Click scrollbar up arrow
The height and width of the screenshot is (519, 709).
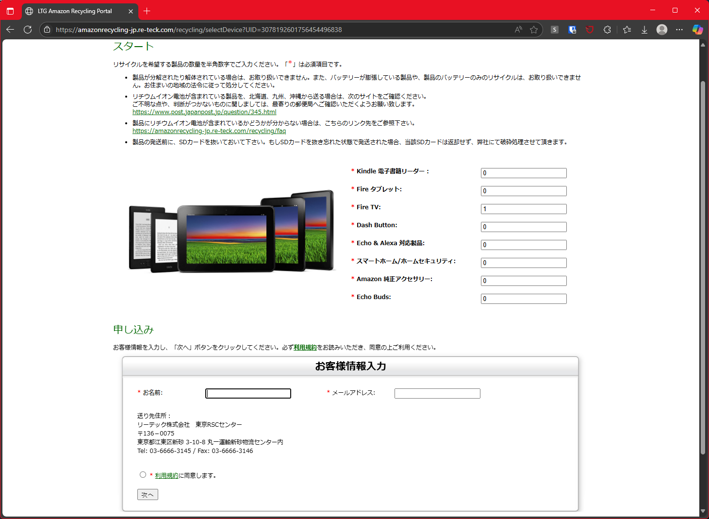click(703, 45)
